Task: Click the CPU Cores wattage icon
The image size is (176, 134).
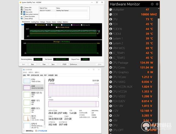Action: (x=111, y=67)
